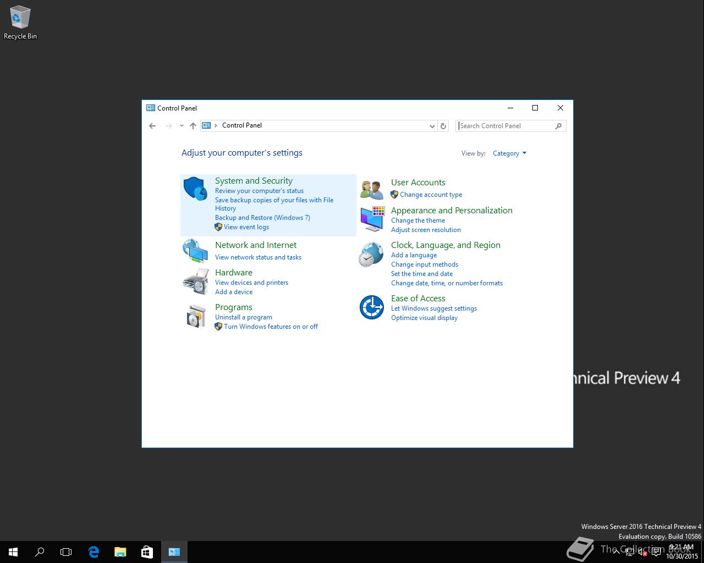Open System and Security shield icon
The width and height of the screenshot is (704, 563).
pyautogui.click(x=195, y=189)
